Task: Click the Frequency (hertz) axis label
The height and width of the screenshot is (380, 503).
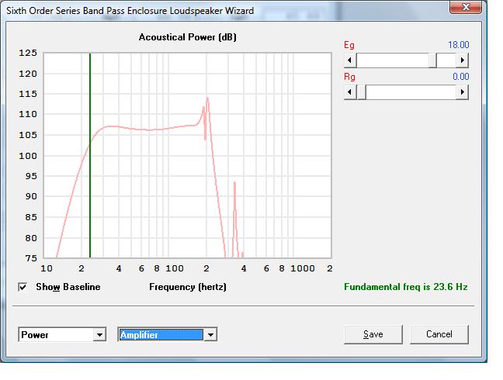Action: coord(188,287)
